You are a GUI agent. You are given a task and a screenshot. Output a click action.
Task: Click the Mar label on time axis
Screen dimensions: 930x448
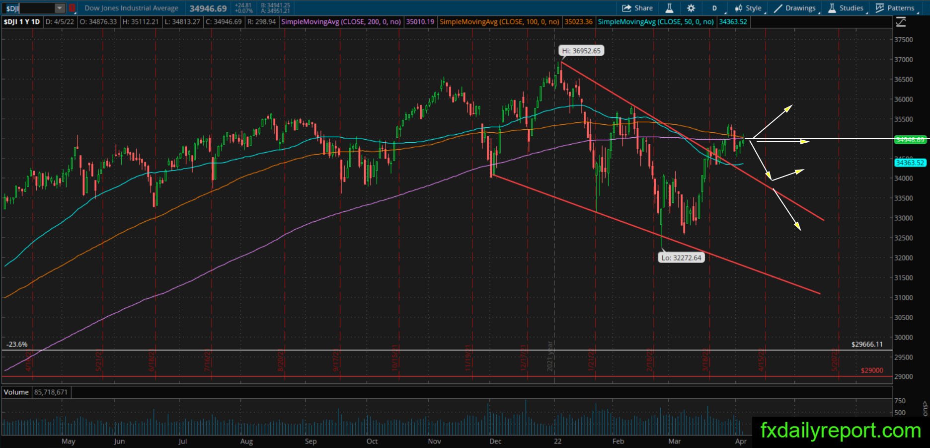pyautogui.click(x=675, y=442)
